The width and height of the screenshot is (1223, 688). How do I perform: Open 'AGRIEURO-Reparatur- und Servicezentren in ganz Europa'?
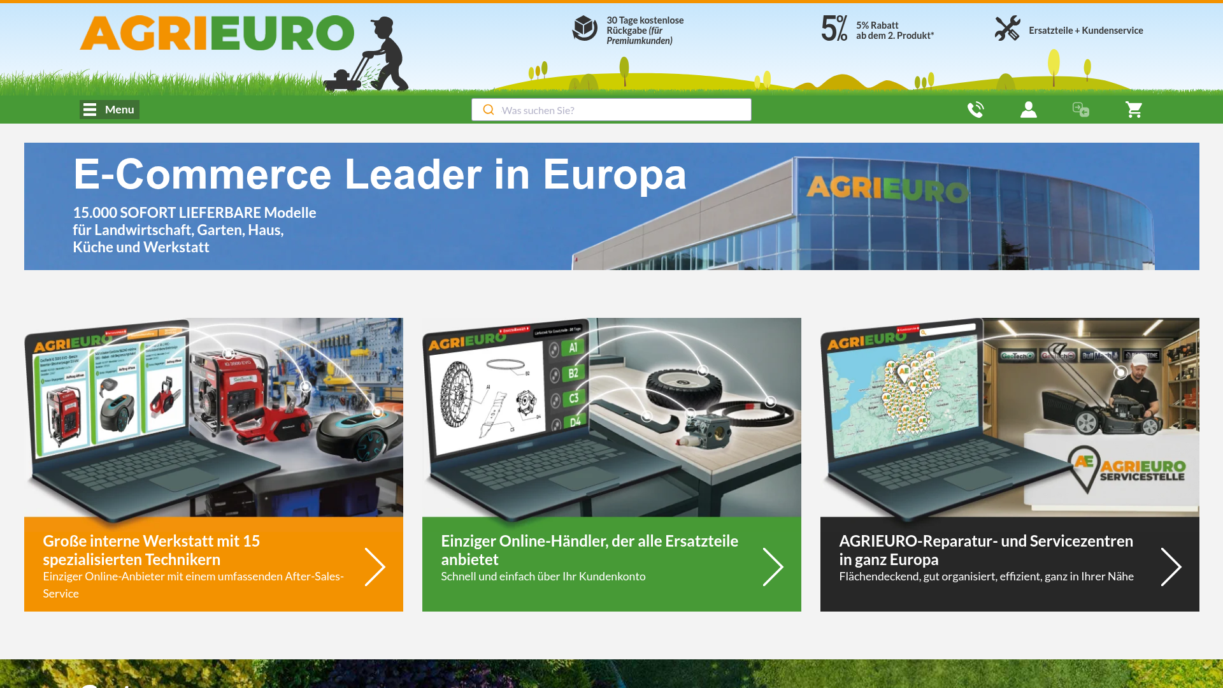(986, 550)
